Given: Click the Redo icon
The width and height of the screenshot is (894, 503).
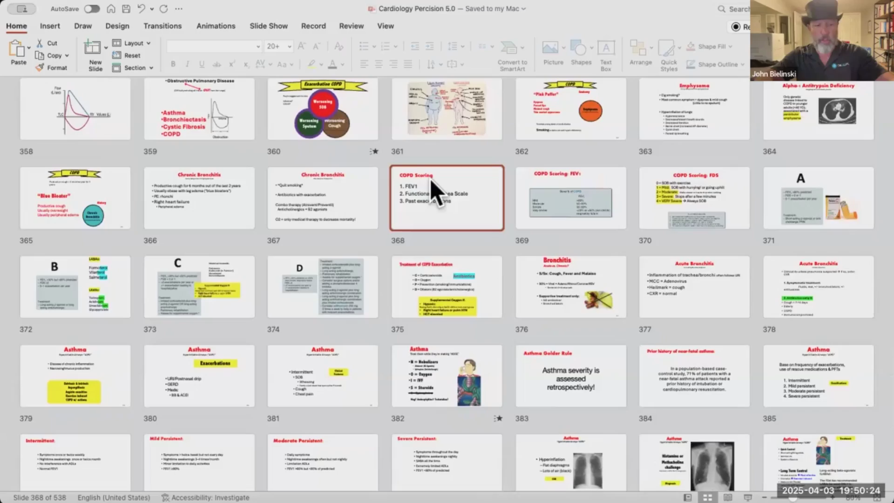Looking at the screenshot, I should point(163,9).
